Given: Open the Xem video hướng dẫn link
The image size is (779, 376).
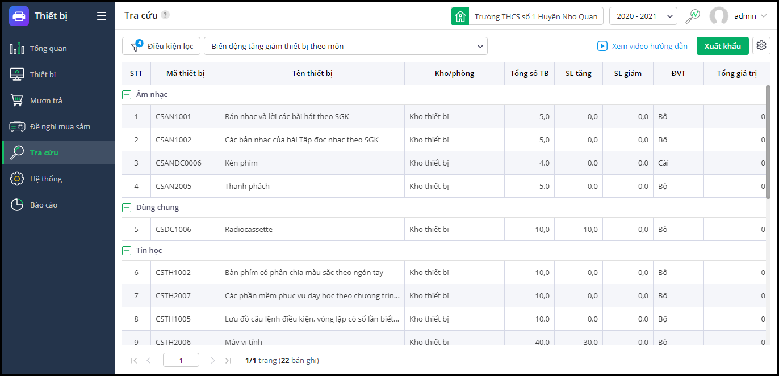Looking at the screenshot, I should (x=642, y=46).
